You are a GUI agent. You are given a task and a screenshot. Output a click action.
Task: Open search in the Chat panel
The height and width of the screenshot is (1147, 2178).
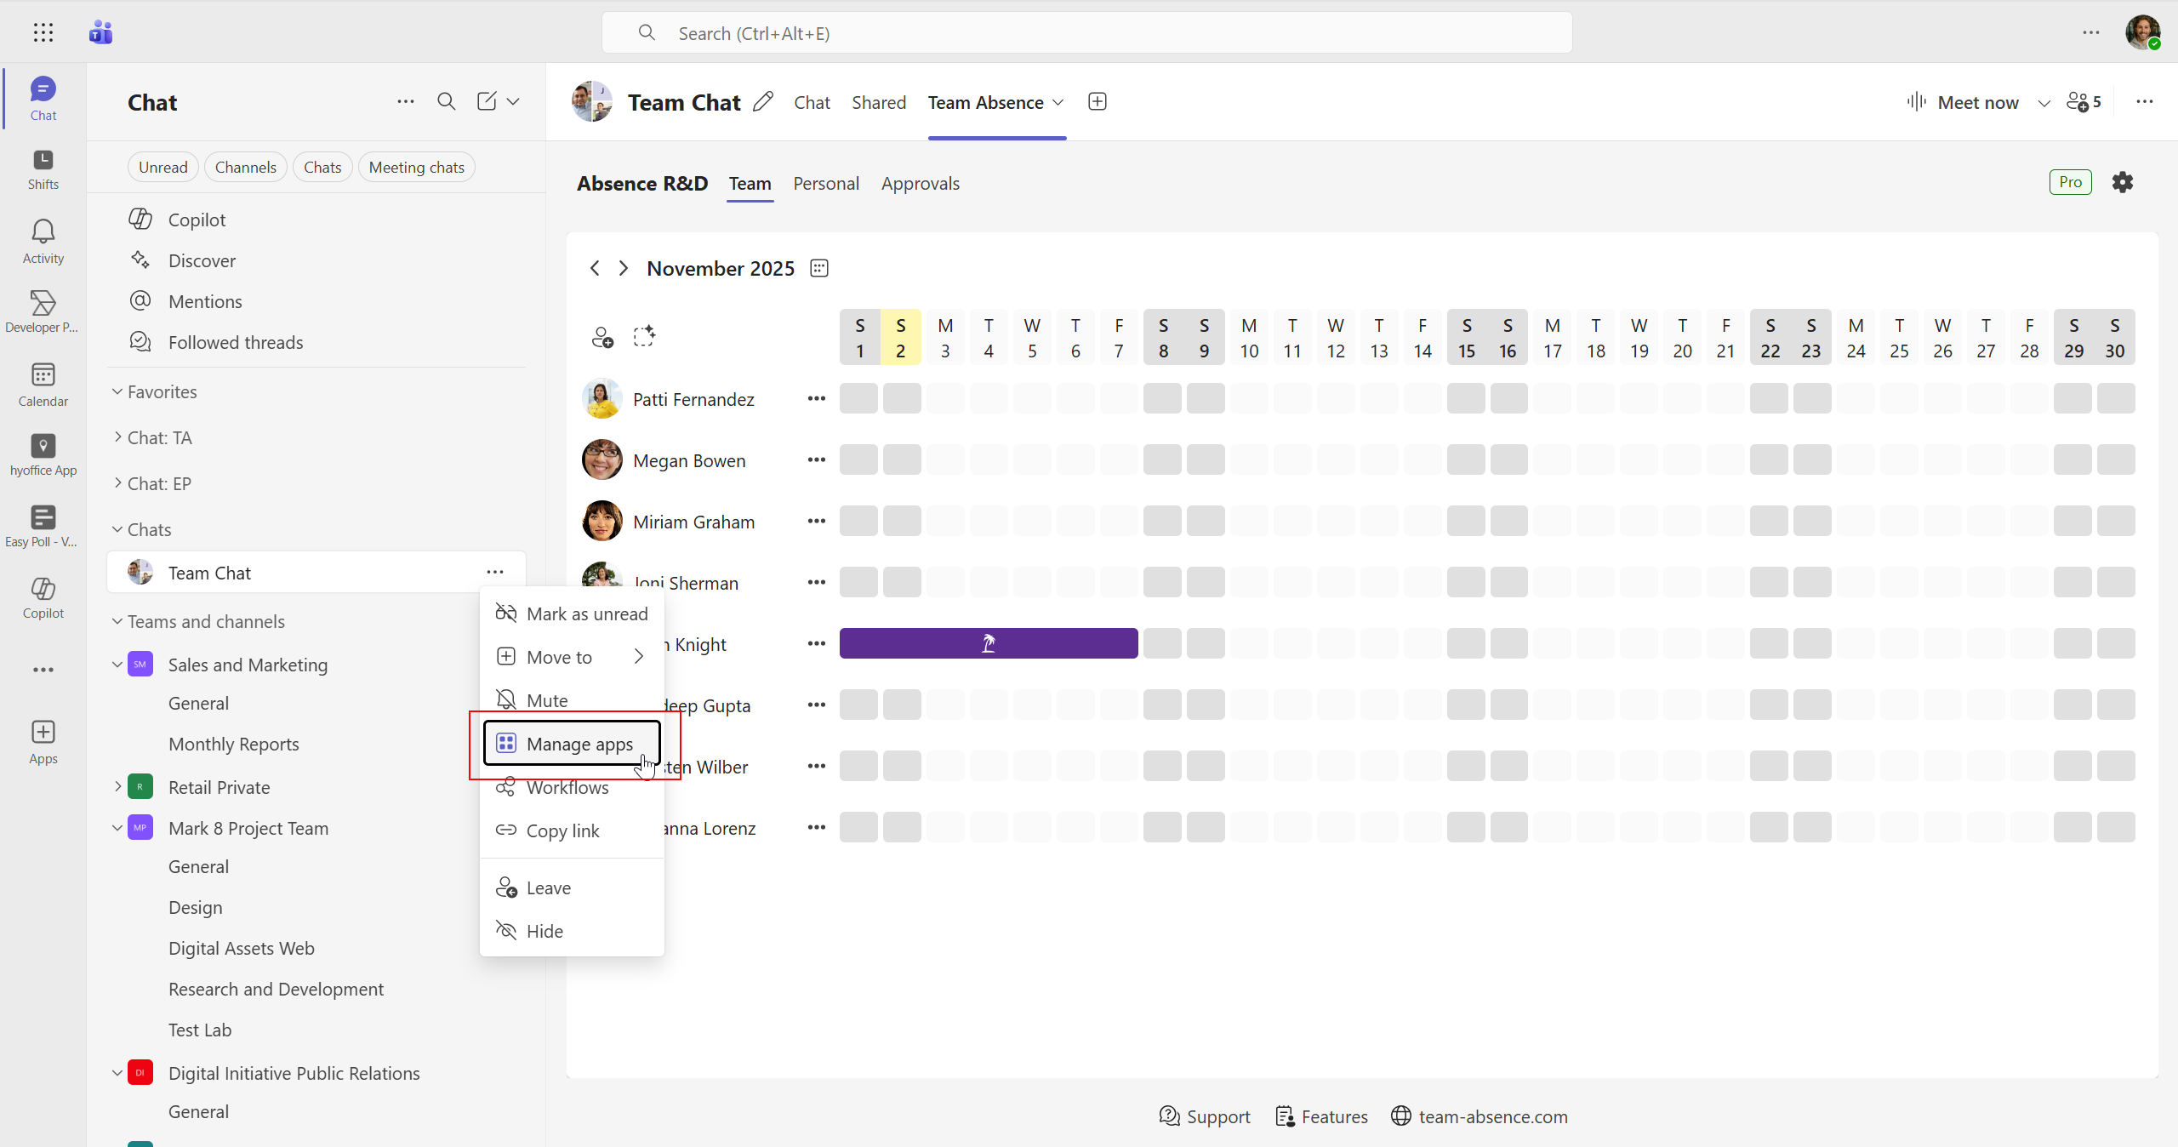point(446,101)
